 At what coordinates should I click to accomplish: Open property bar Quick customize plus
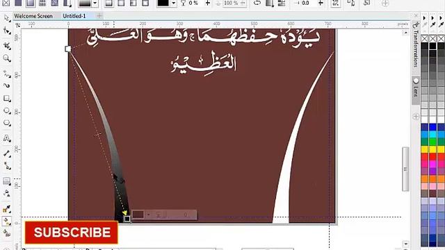click(x=385, y=3)
